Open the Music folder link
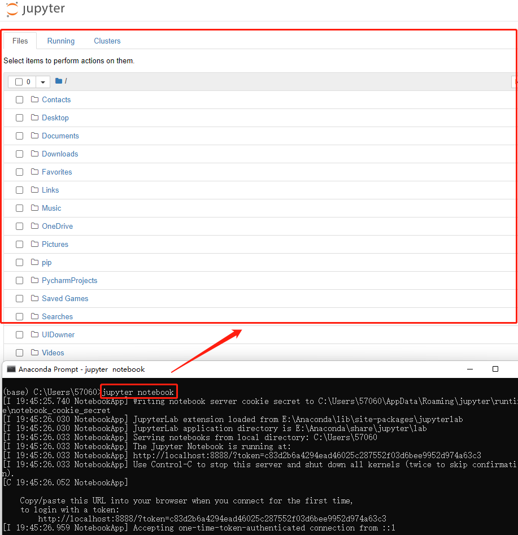Viewport: 518px width, 535px height. pos(51,208)
